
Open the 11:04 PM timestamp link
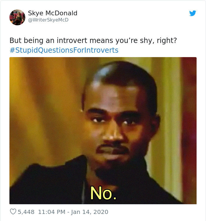[51, 212]
